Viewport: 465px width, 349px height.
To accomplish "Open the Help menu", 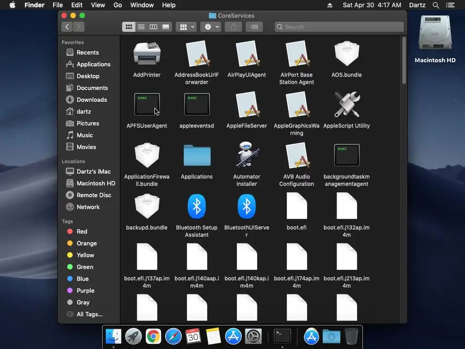I will pos(169,5).
